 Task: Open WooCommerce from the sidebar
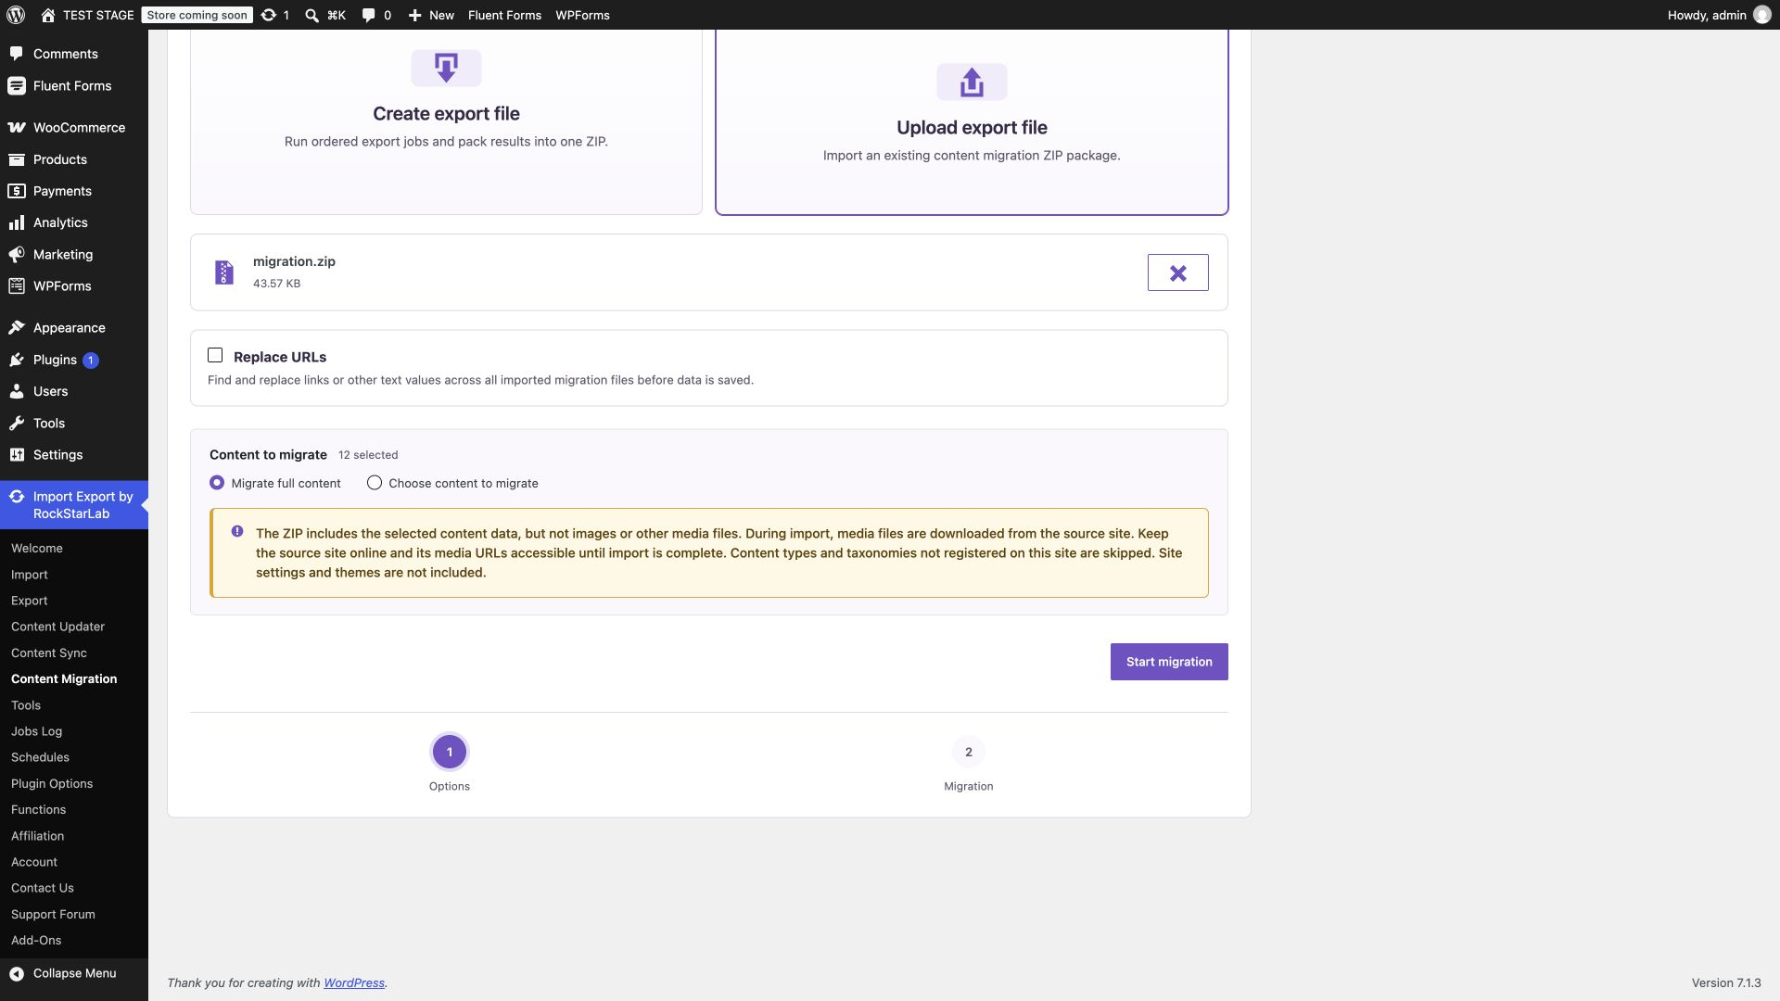[x=74, y=127]
